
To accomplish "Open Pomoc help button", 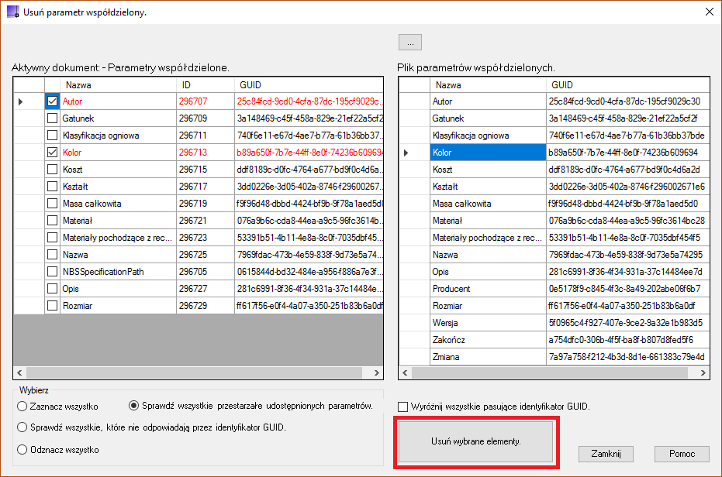I will (682, 454).
